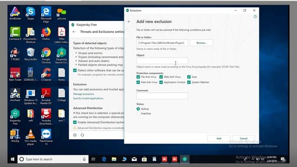Go back in the Exclusions window
297x167 pixels.
[129, 22]
